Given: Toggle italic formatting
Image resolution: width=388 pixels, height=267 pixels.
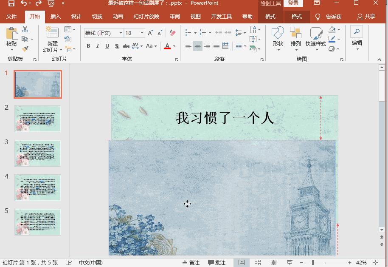Looking at the screenshot, I should point(98,45).
